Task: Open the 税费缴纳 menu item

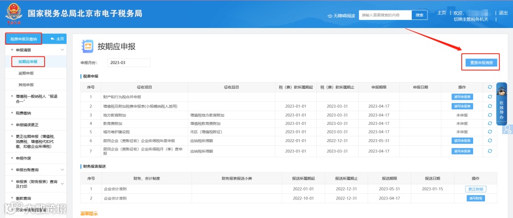Action: pos(23,113)
